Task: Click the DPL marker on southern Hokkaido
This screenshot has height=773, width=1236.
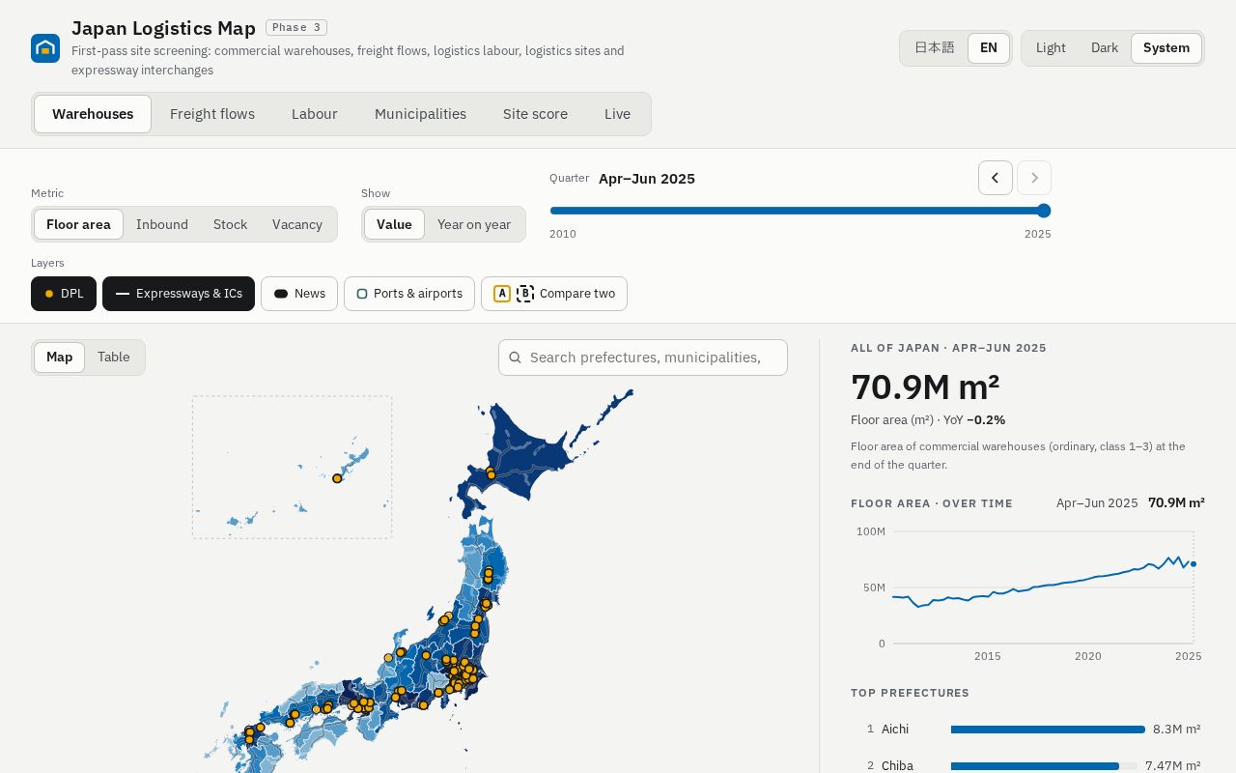Action: (x=491, y=474)
